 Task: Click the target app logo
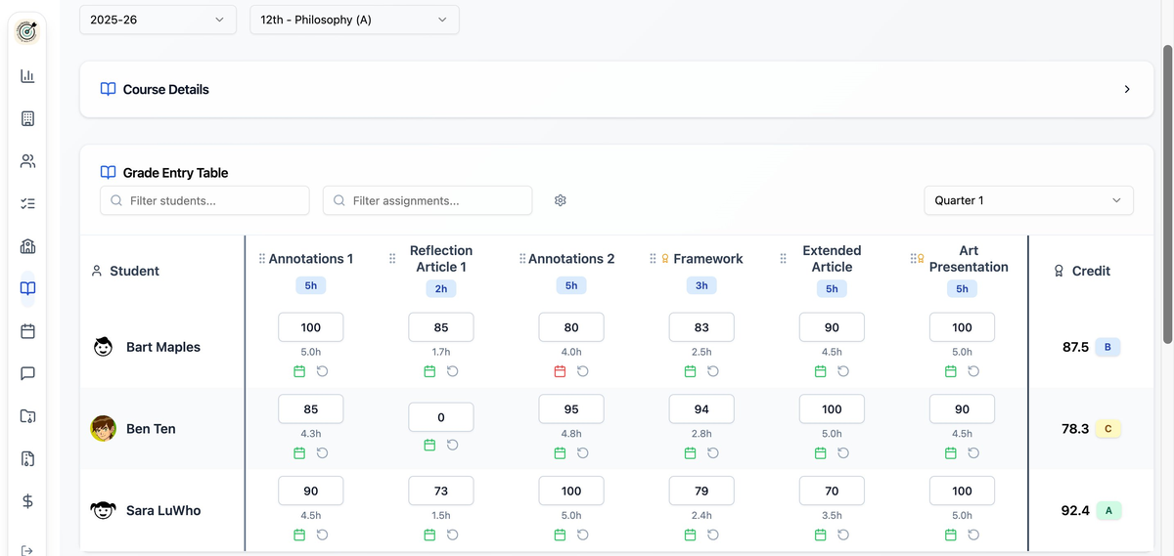tap(27, 31)
